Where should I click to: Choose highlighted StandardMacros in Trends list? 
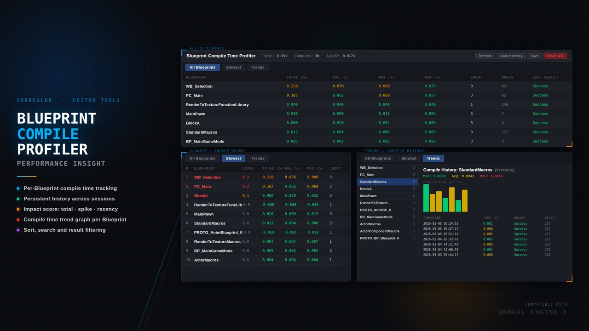point(387,182)
